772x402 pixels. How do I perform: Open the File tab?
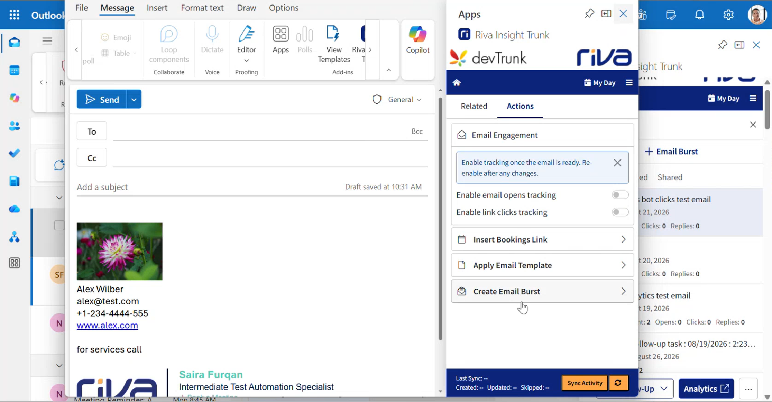pyautogui.click(x=82, y=8)
